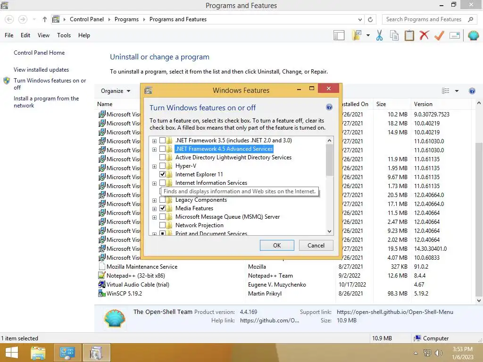Open the File menu
The image size is (483, 362).
pyautogui.click(x=9, y=35)
